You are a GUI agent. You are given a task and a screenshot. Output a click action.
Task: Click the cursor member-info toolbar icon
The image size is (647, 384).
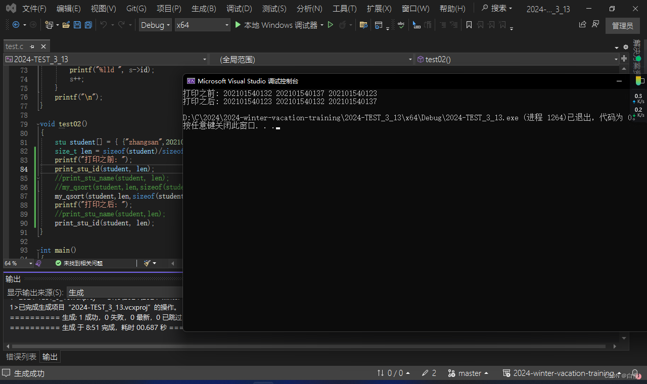point(417,25)
